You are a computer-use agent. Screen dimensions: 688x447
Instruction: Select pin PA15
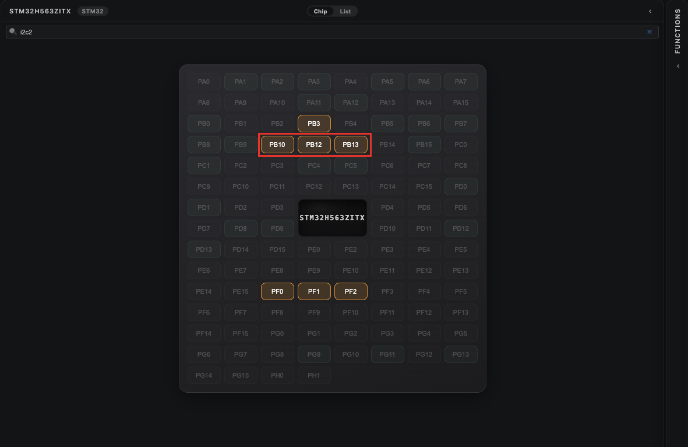(461, 103)
